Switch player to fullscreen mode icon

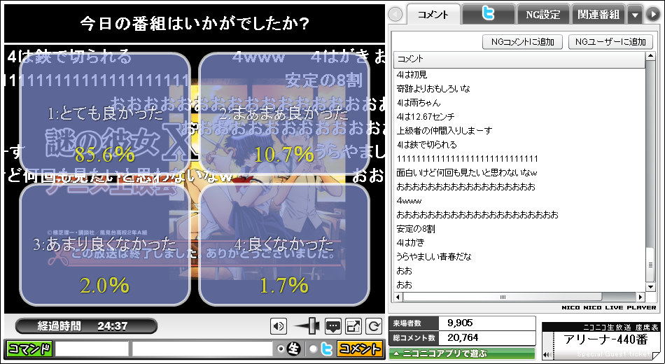[x=353, y=326]
